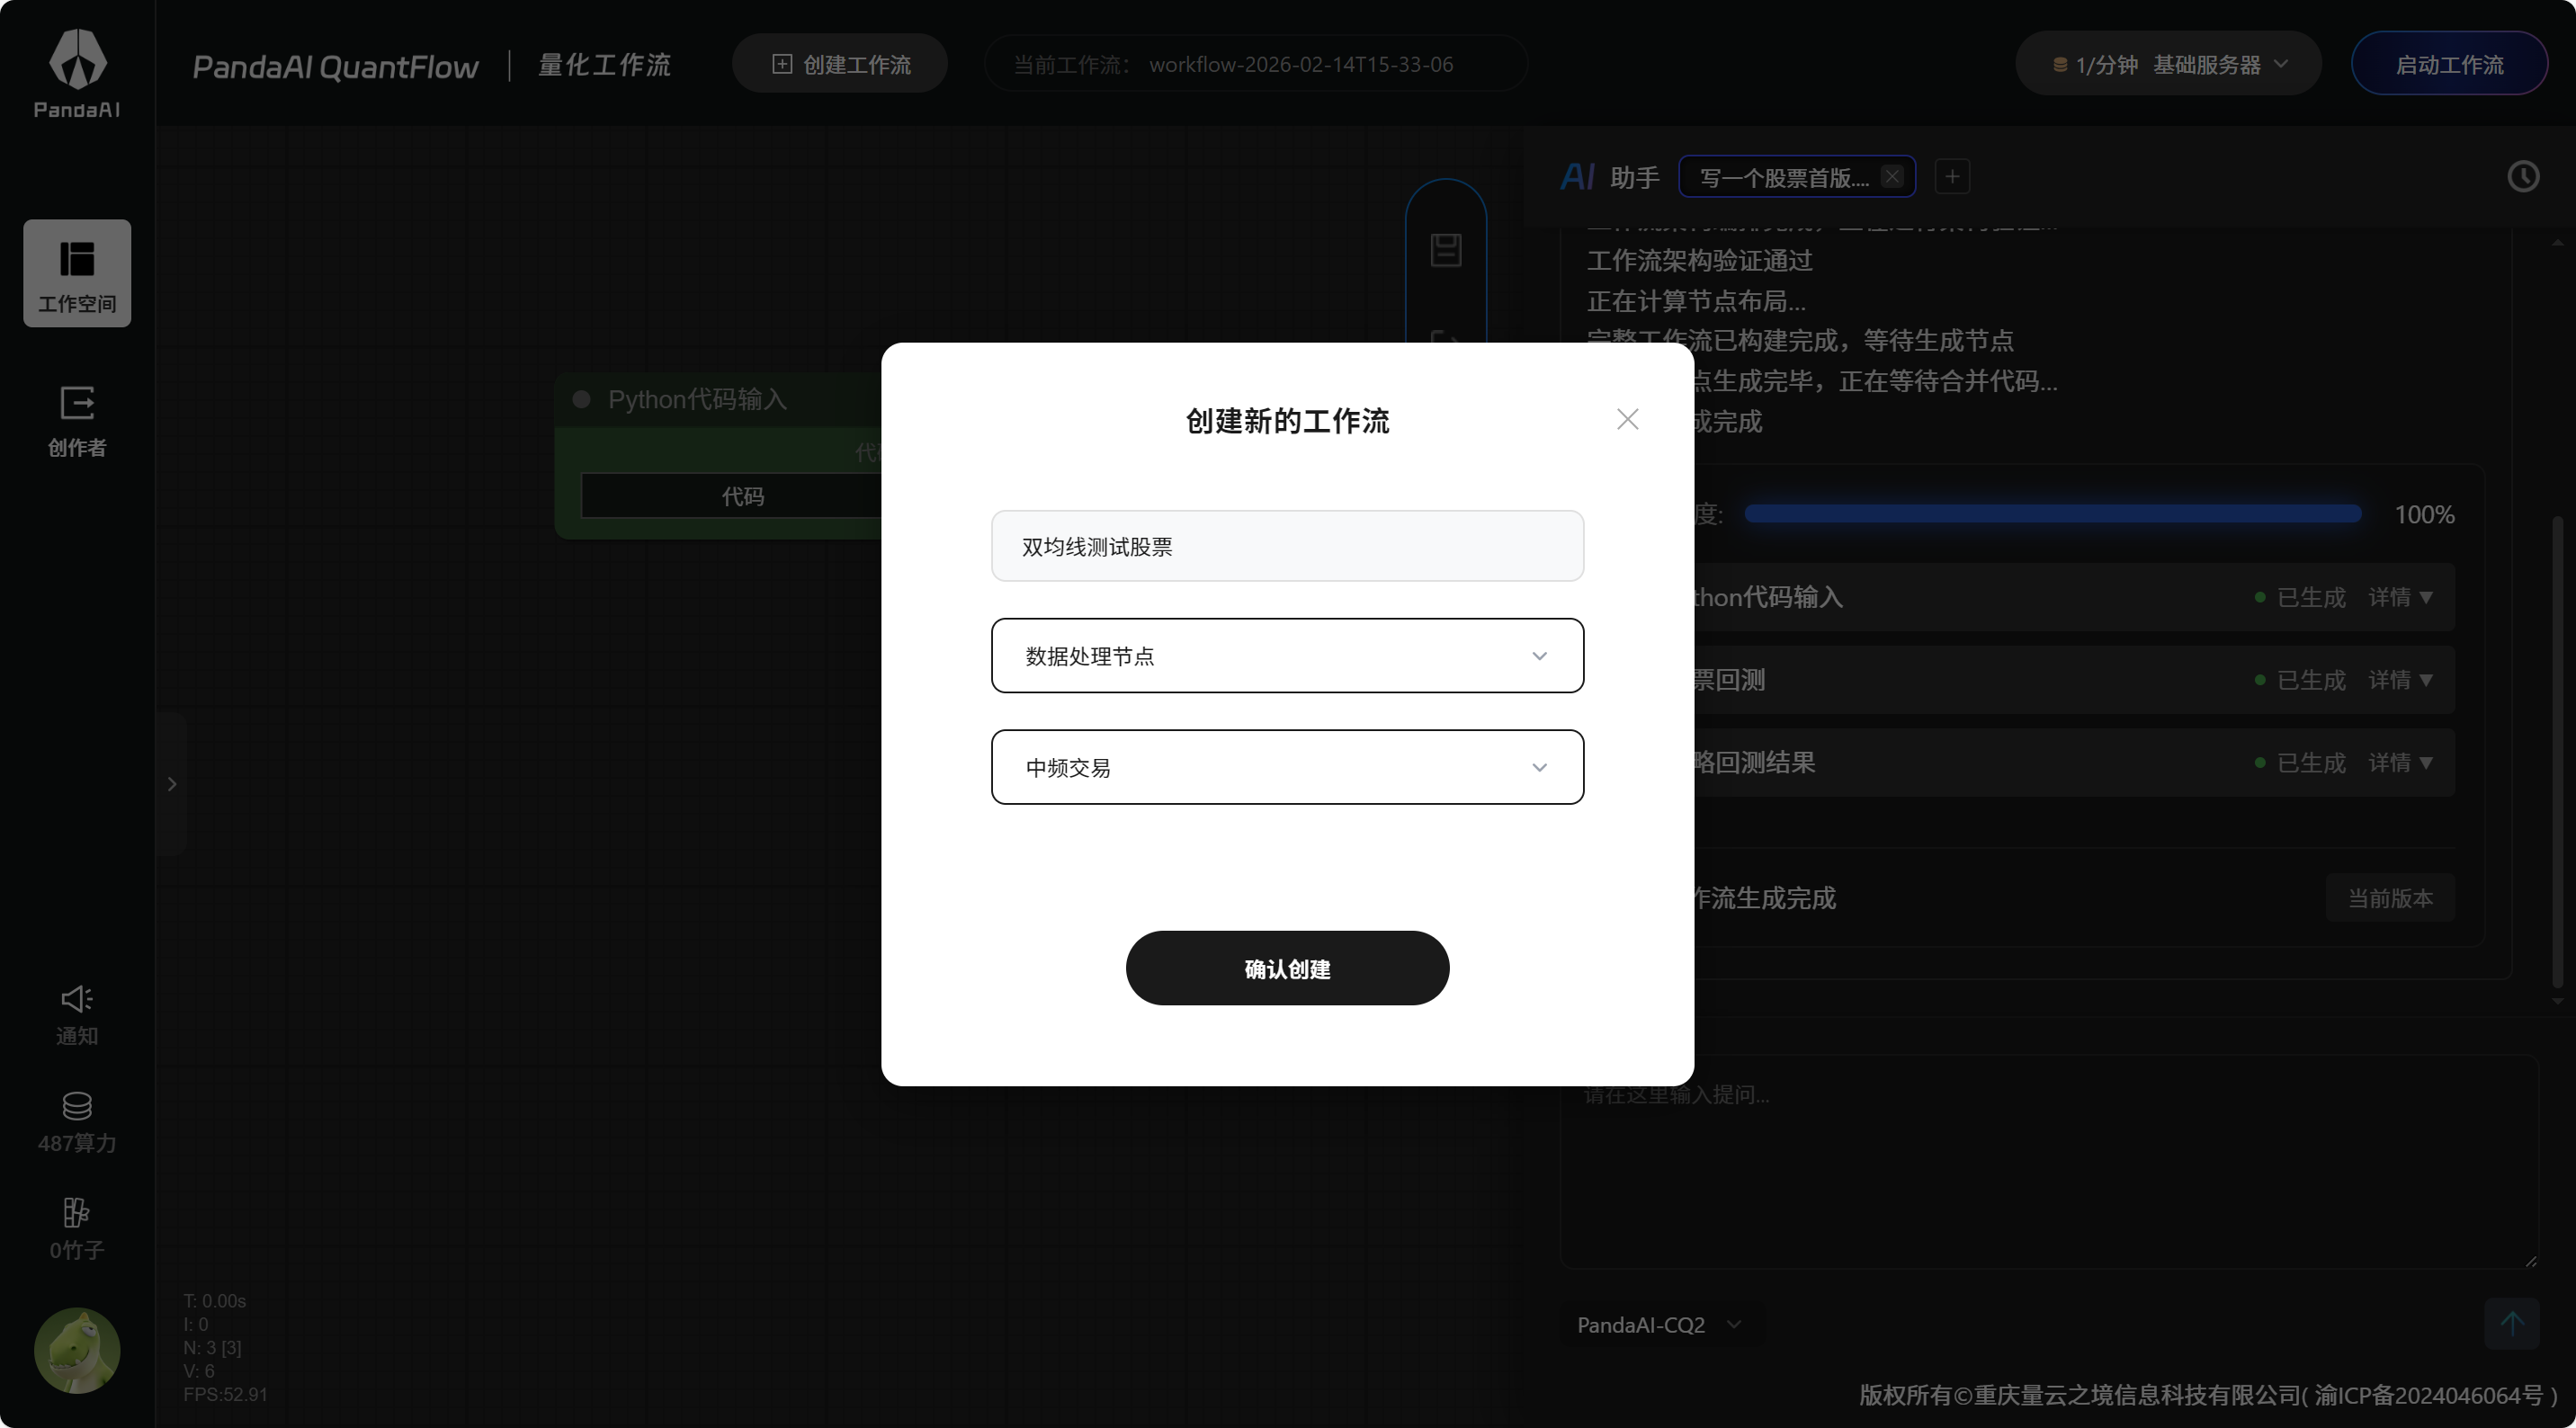Viewport: 2576px width, 1428px height.
Task: Click the 量化工作流 header label
Action: (x=604, y=65)
